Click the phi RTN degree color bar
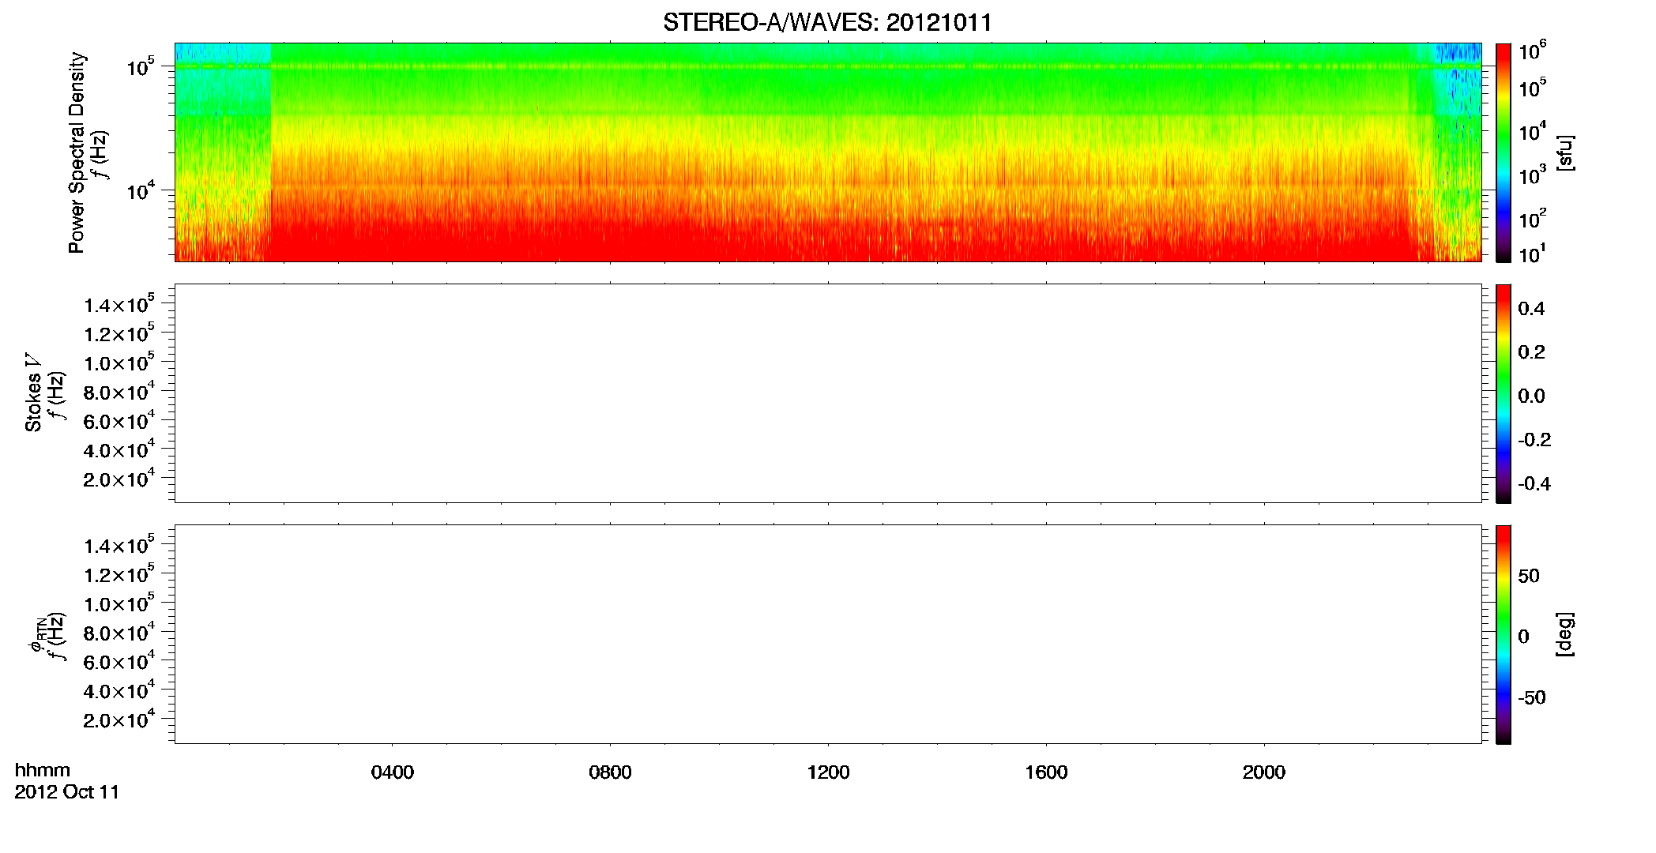The width and height of the screenshot is (1656, 853). click(1504, 634)
